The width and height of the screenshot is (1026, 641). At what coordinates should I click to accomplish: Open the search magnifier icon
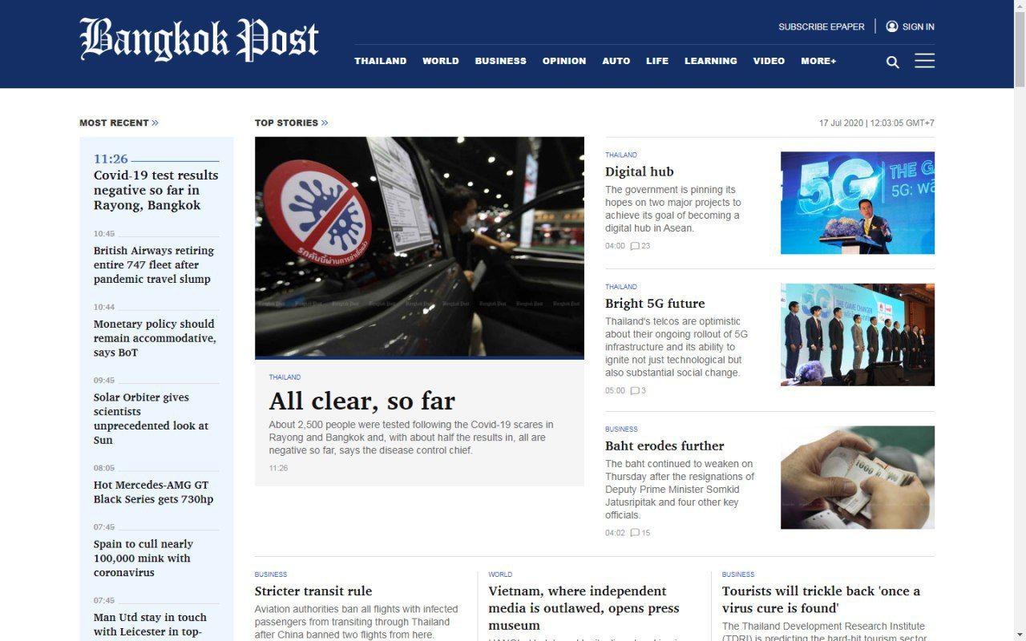[892, 62]
